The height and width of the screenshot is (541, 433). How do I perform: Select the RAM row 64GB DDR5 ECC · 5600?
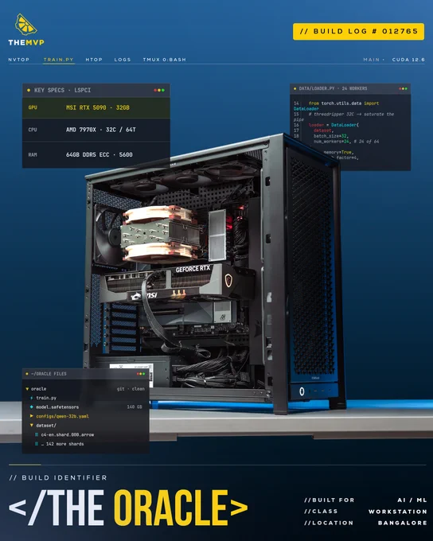[x=96, y=154]
